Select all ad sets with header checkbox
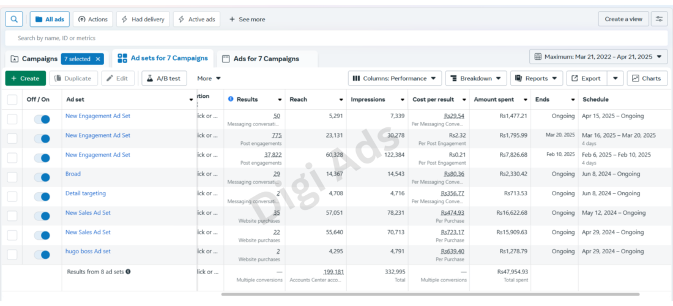 [x=12, y=100]
